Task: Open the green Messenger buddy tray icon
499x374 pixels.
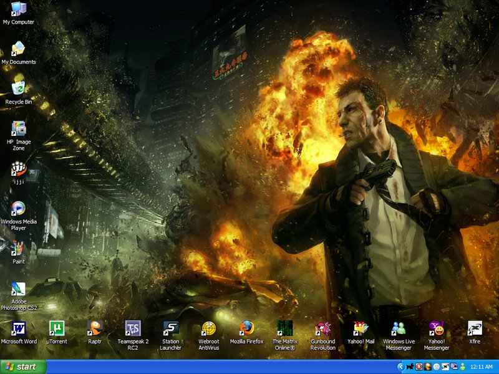Action: point(463,367)
